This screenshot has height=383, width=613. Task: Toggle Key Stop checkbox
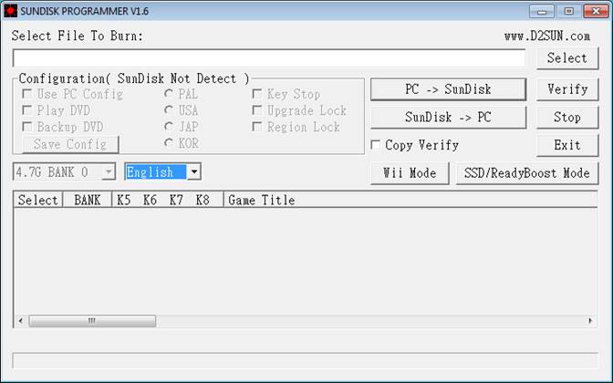[257, 94]
